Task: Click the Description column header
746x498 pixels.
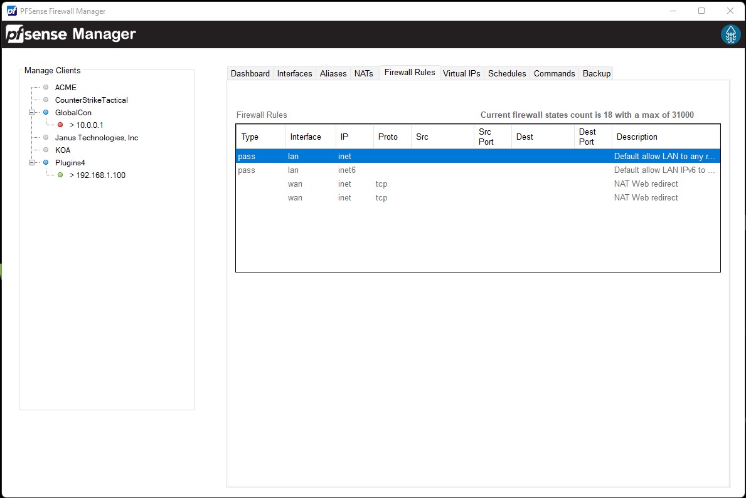Action: pos(637,137)
